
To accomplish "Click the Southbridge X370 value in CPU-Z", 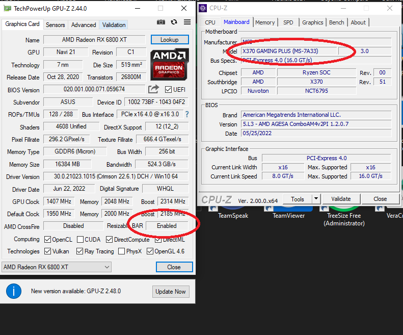I will coord(316,82).
